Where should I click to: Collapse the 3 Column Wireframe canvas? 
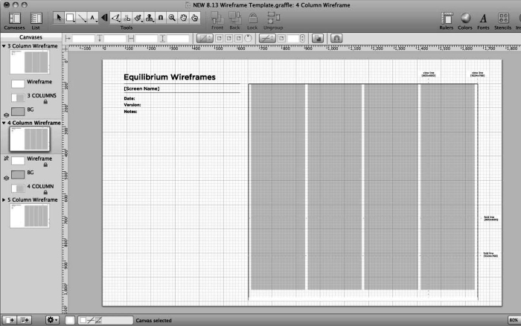coord(4,46)
